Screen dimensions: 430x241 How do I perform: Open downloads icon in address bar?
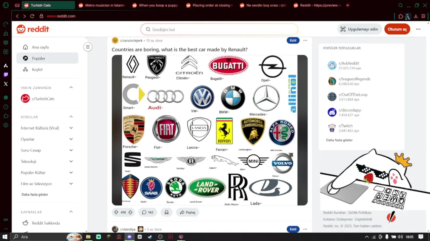pyautogui.click(x=416, y=16)
